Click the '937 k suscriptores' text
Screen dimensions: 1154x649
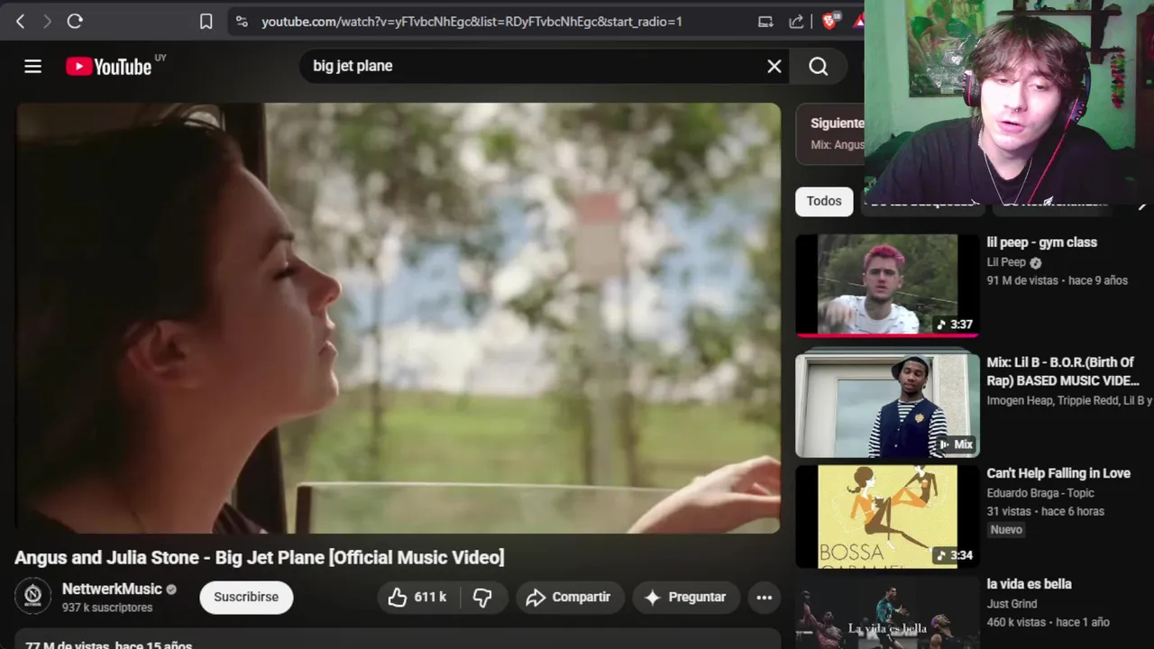[107, 608]
